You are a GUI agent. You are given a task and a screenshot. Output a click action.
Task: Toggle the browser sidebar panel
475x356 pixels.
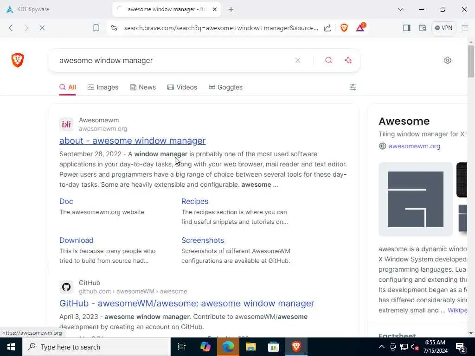click(406, 28)
